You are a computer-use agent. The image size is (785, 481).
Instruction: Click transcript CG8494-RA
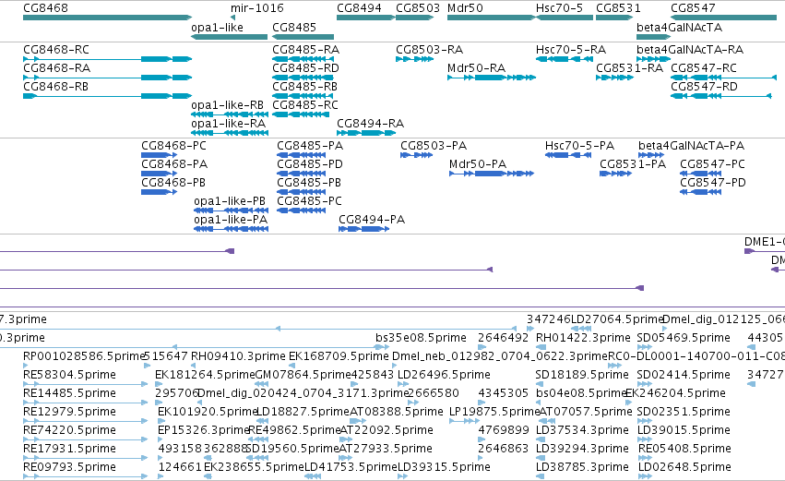point(366,133)
